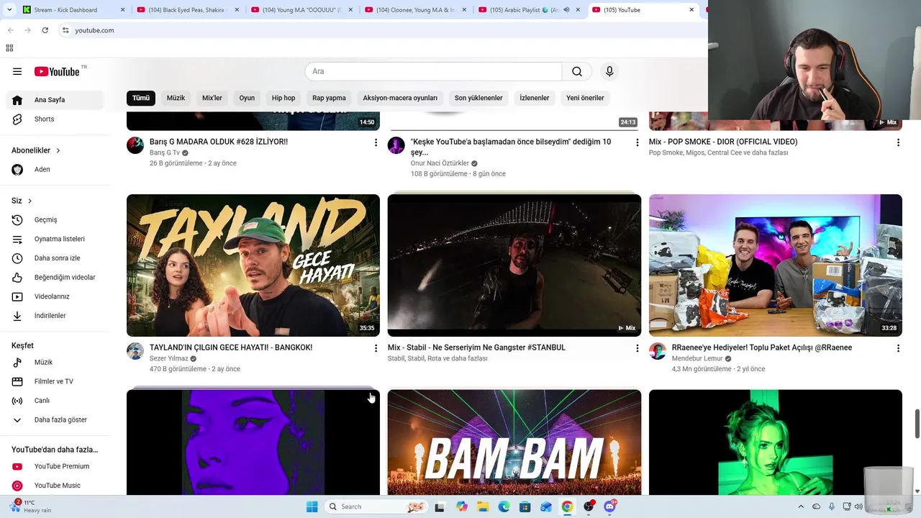Open YouTube Music link
The width and height of the screenshot is (921, 518).
coord(55,486)
